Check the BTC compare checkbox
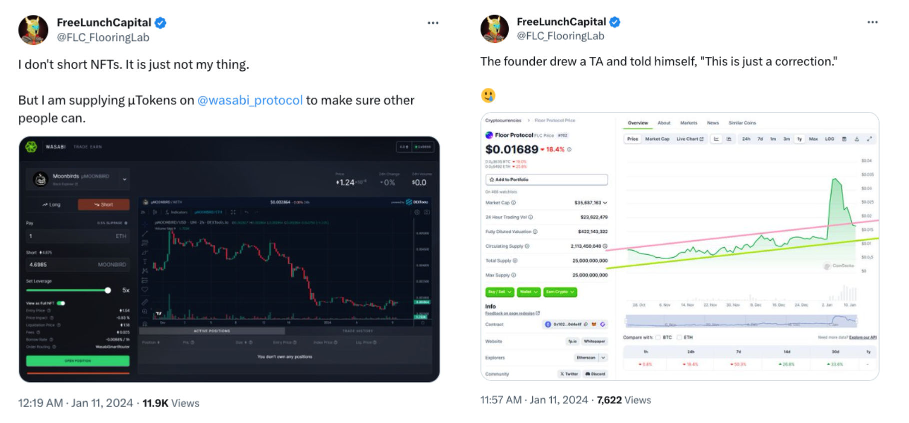The width and height of the screenshot is (909, 423). (x=658, y=338)
